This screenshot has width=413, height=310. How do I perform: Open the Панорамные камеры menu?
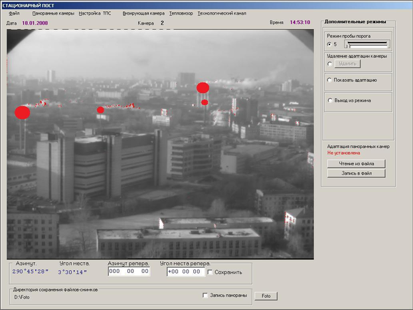coord(53,13)
